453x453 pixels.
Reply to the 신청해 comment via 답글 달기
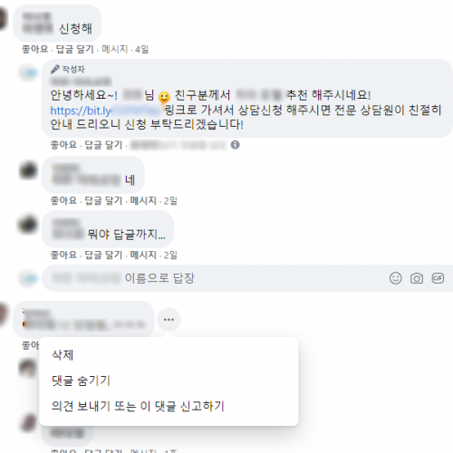click(x=75, y=49)
